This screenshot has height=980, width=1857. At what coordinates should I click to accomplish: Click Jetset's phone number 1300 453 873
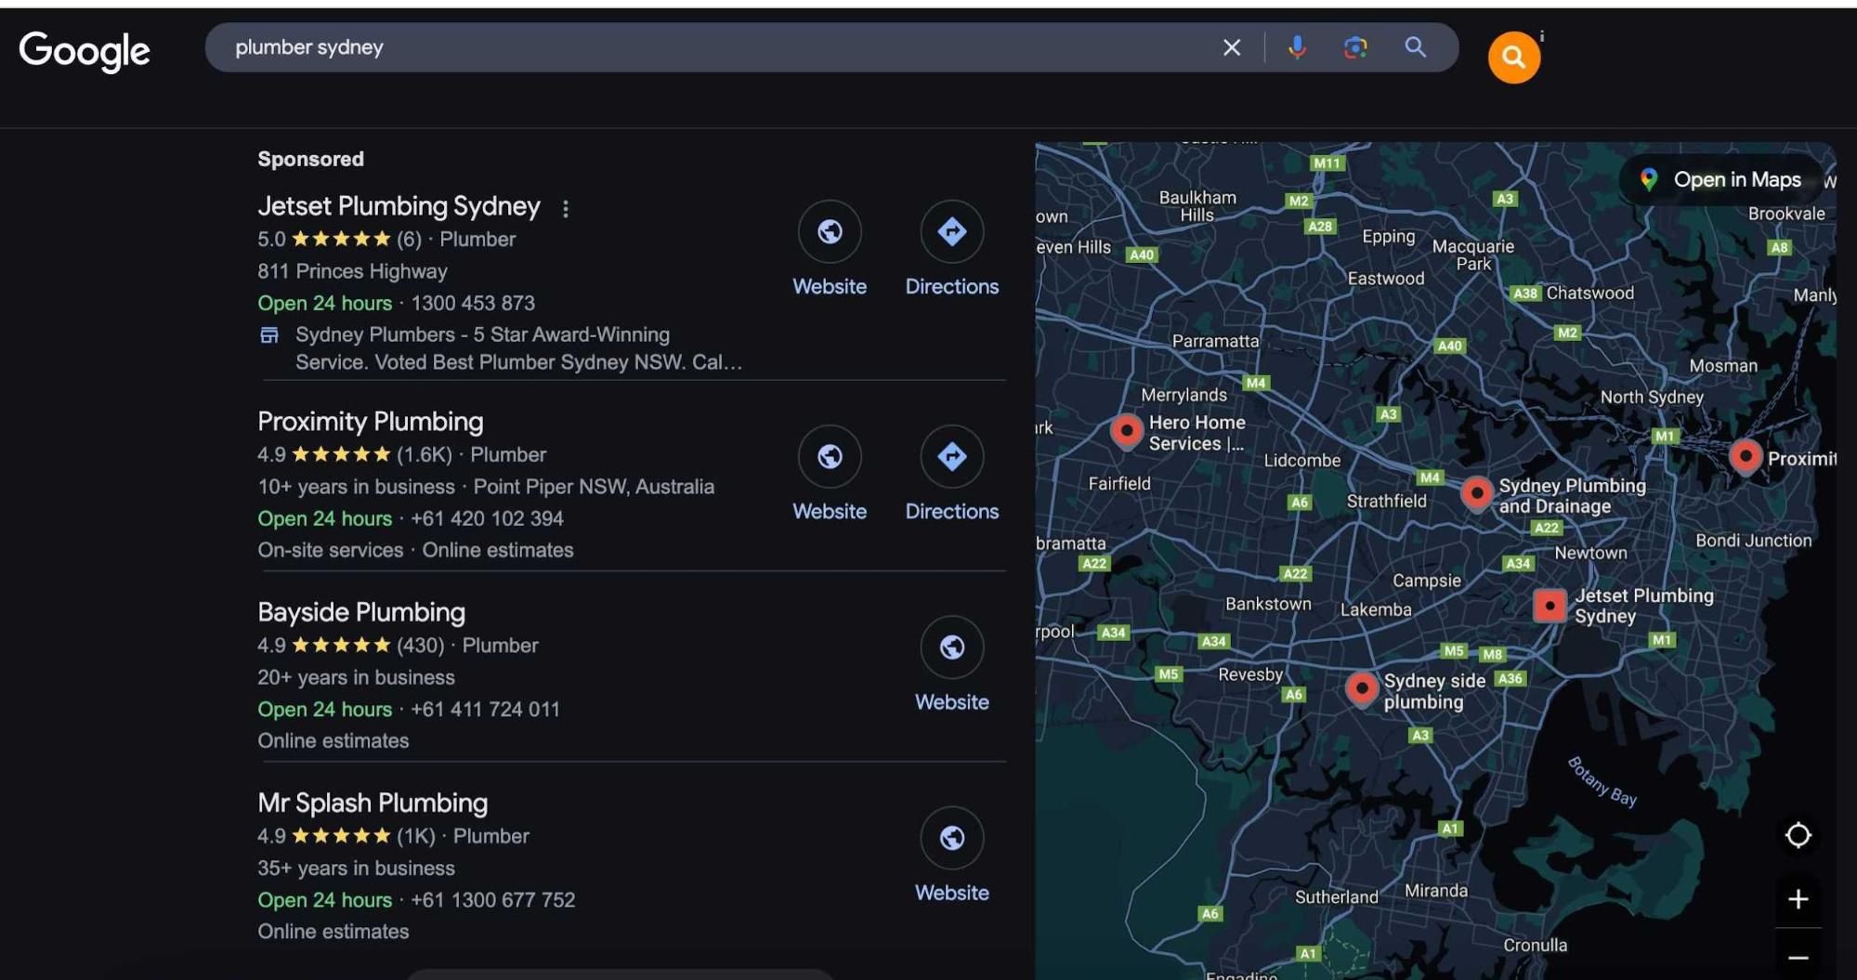point(473,303)
